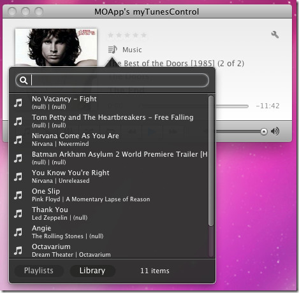The height and width of the screenshot is (293, 299).
Task: Select Nirvana Come As You Are
Action: tap(108, 139)
